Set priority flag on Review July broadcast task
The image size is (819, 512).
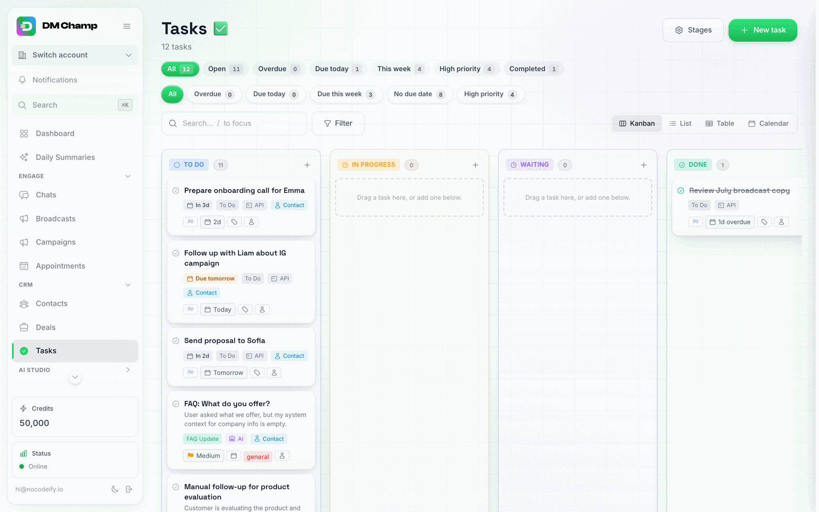[695, 222]
